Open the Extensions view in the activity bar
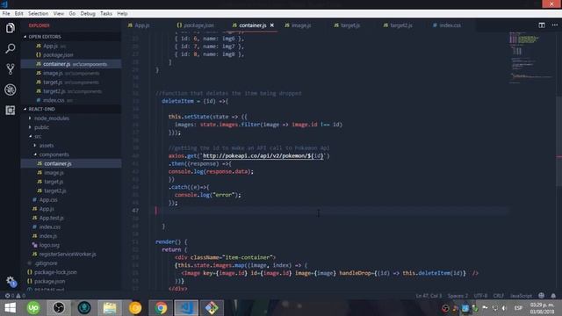 pos(10,110)
